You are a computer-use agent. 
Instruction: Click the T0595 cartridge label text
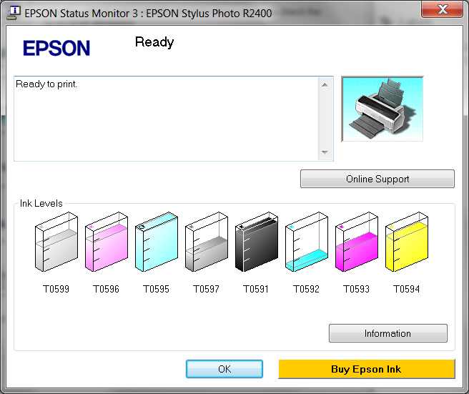coord(156,289)
